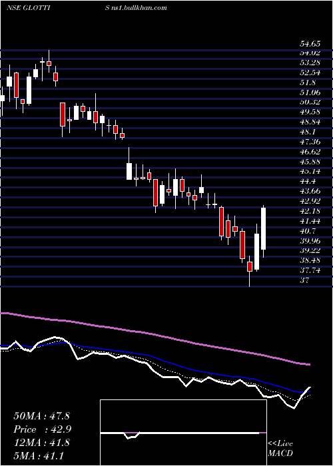Click the 54.02 price axis label
Screen dimensions: 333x466
pos(310,53)
